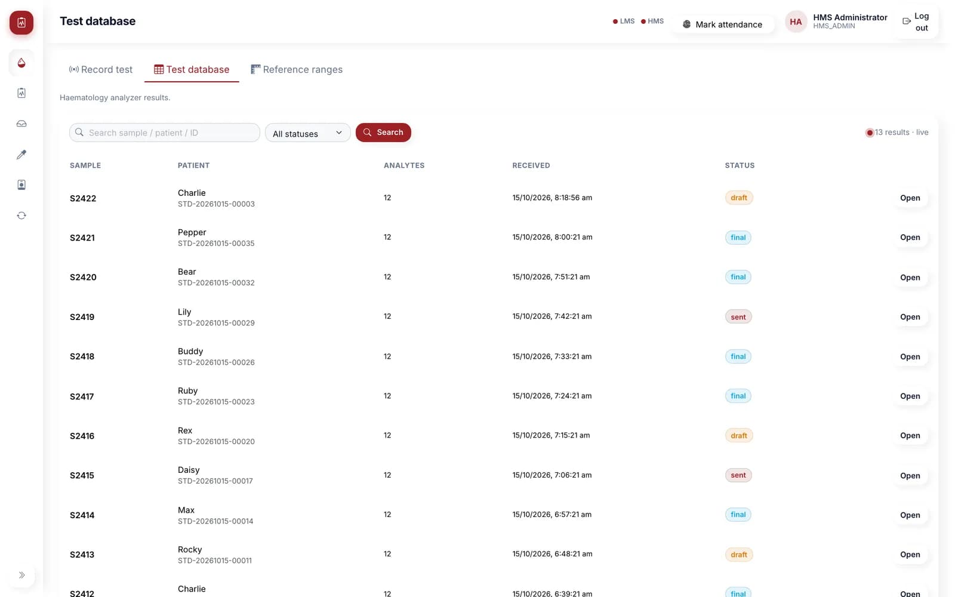Click patient name Daisy

click(x=189, y=470)
